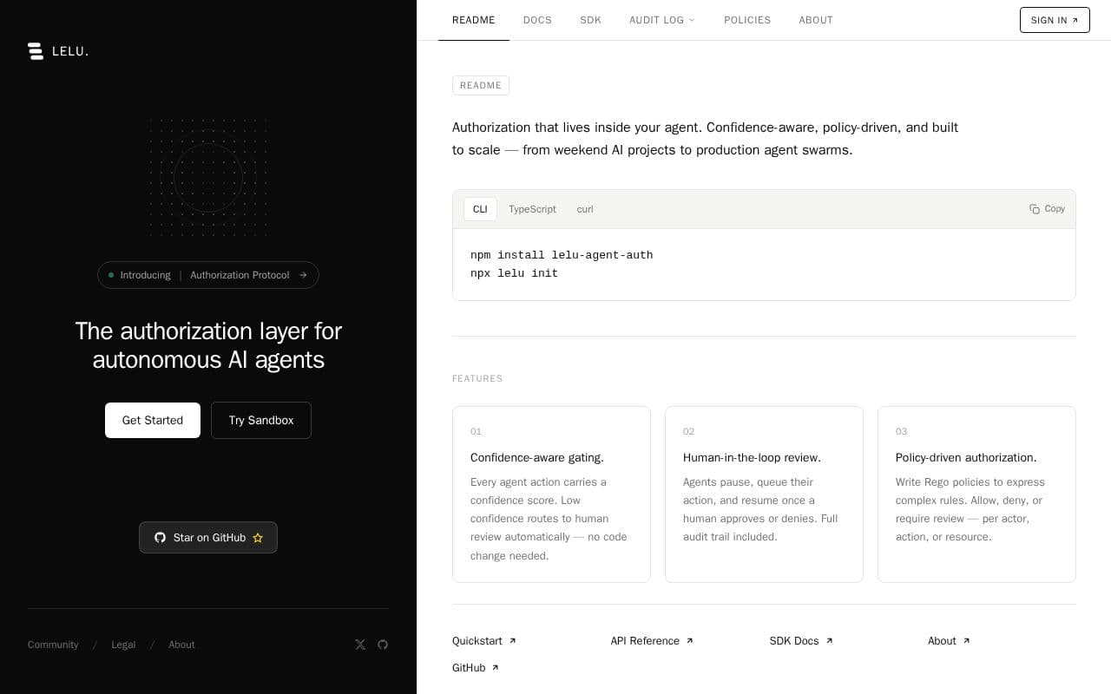The height and width of the screenshot is (694, 1111).
Task: Open the Introducing Authorization Protocol announcement
Action: (x=208, y=275)
